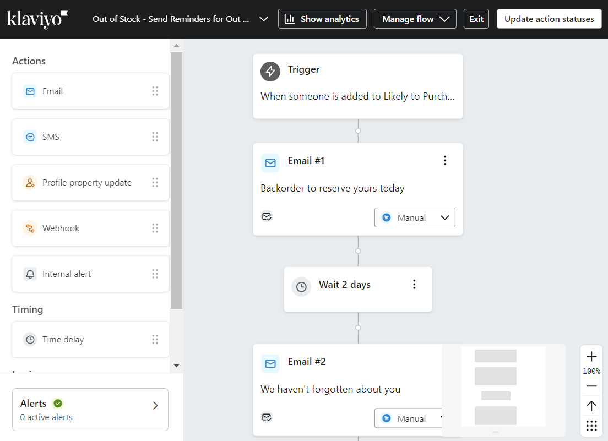The image size is (608, 441).
Task: Open the Email #1 Manual status dropdown
Action: click(x=415, y=217)
